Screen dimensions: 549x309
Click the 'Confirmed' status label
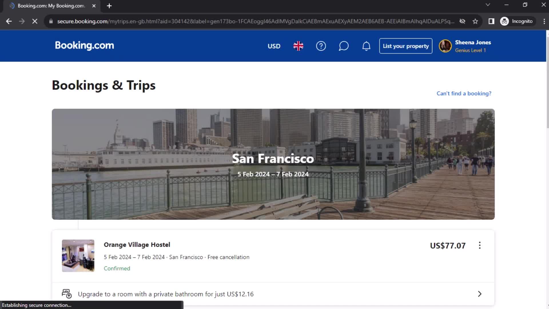pyautogui.click(x=117, y=268)
